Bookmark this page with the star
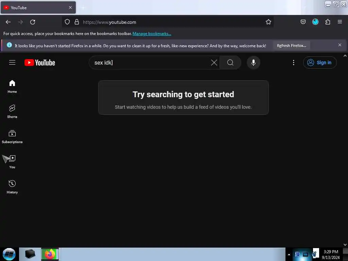The width and height of the screenshot is (348, 261). point(268,22)
